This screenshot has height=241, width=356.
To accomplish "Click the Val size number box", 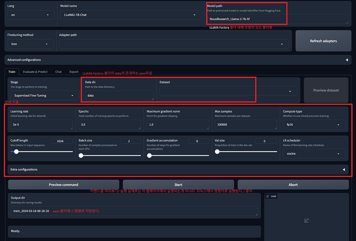I will click(x=266, y=141).
